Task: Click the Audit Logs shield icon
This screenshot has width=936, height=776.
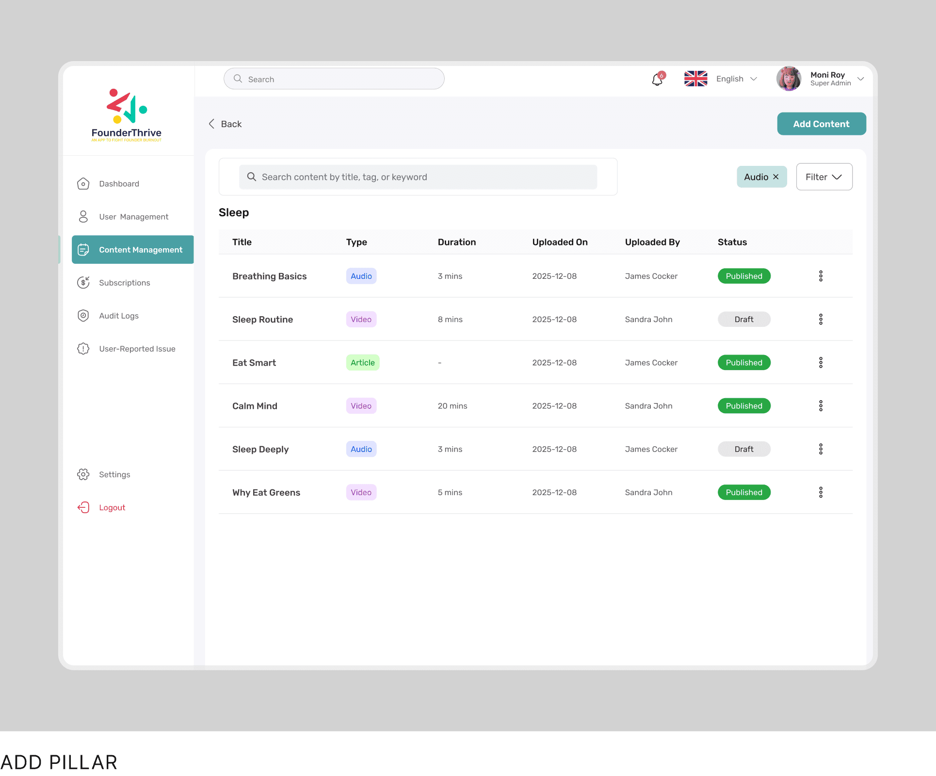Action: click(83, 316)
